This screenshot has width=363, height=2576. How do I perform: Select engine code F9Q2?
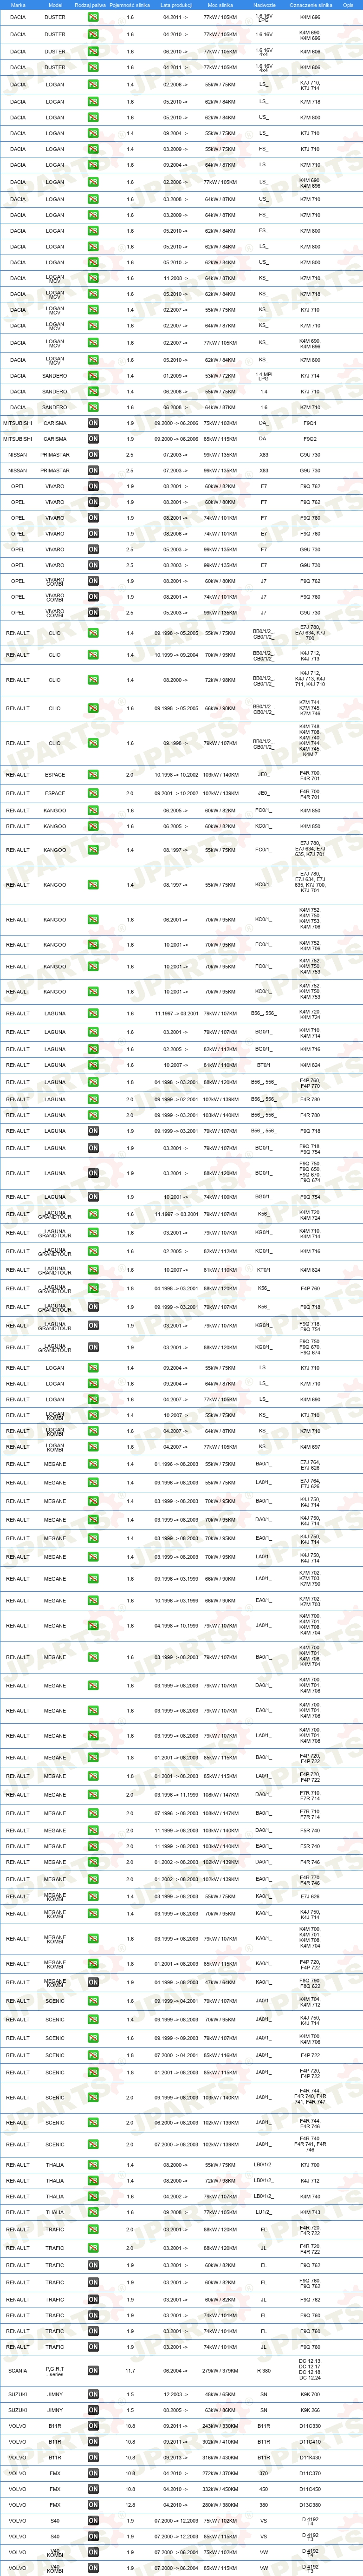310,439
